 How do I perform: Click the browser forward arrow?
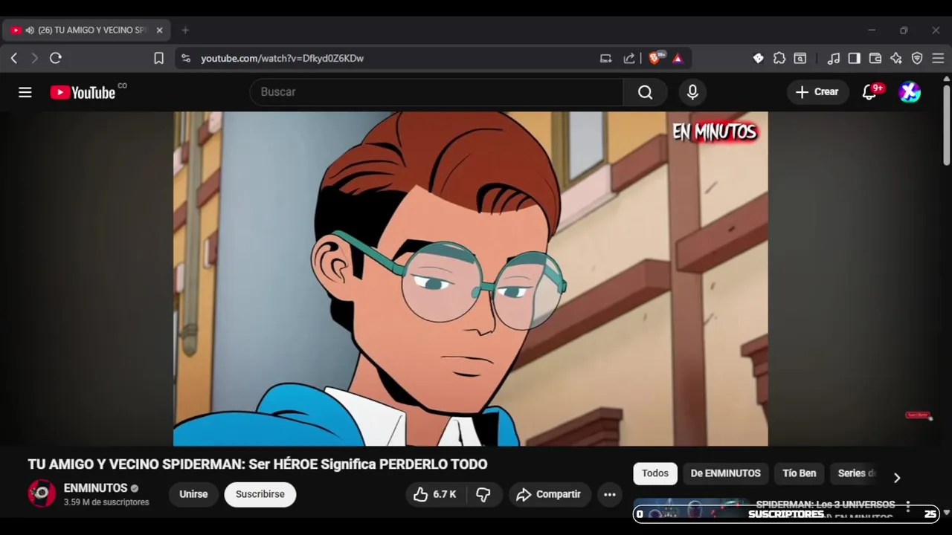point(34,58)
